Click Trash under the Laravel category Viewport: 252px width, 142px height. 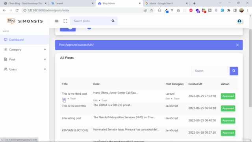coord(177,99)
